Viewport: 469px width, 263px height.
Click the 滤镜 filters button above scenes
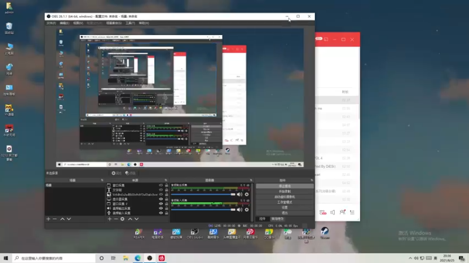[x=130, y=173]
